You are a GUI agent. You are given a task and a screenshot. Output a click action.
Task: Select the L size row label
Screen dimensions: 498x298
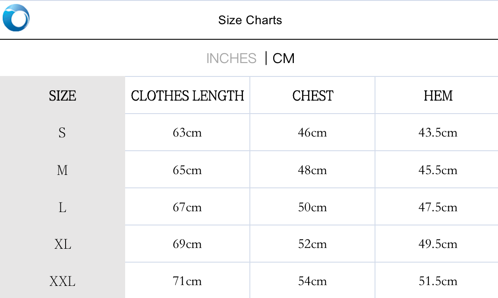click(x=62, y=207)
